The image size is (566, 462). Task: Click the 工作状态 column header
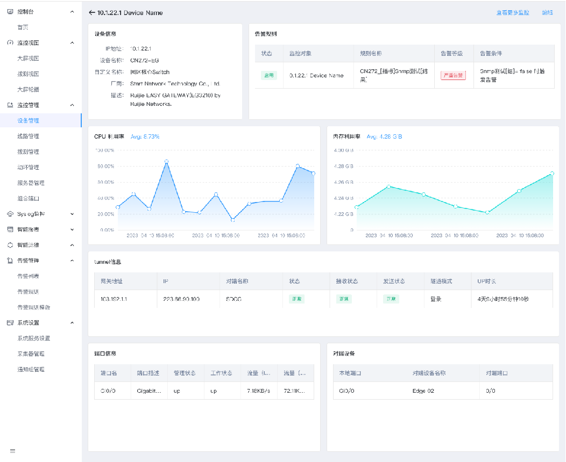click(221, 373)
